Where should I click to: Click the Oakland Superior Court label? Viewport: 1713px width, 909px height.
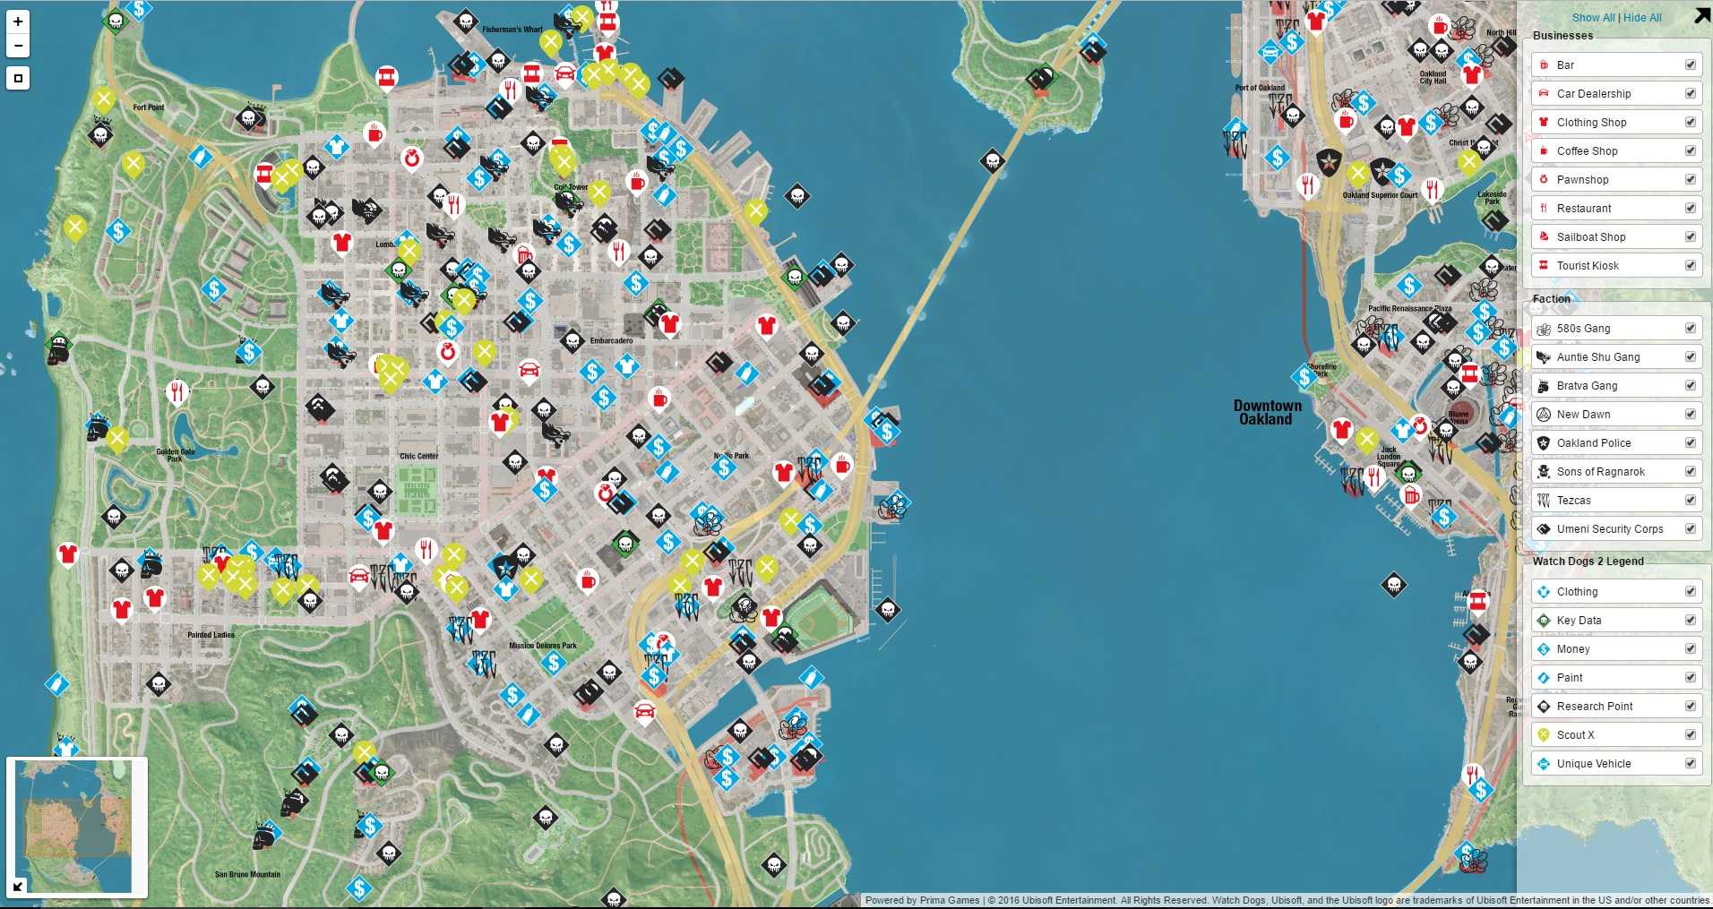coord(1380,195)
